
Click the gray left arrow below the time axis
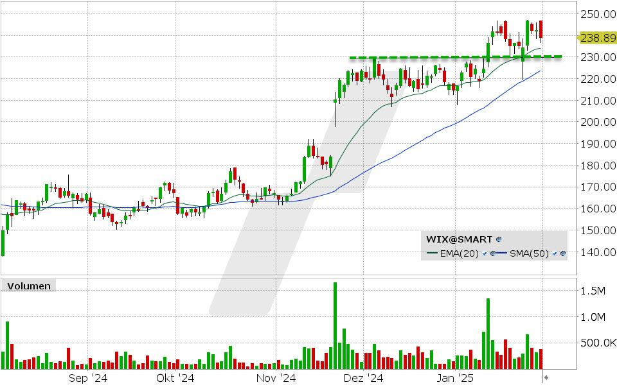(546, 378)
